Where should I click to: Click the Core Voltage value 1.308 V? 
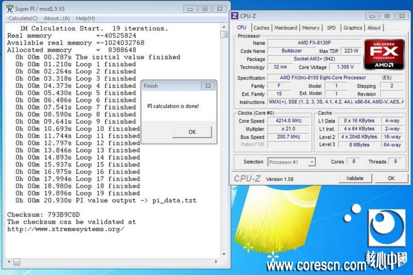[345, 67]
